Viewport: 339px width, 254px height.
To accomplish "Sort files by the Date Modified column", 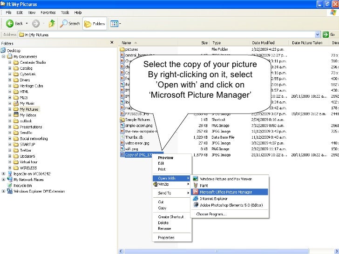I will [264, 42].
